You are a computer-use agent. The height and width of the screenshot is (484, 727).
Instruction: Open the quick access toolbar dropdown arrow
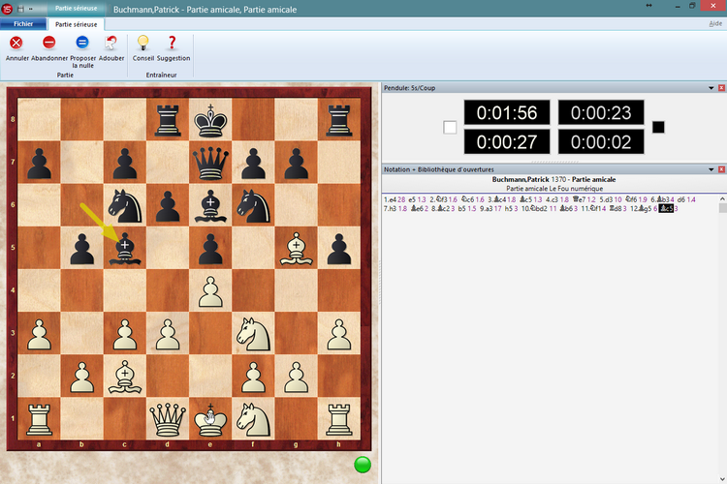tap(31, 7)
